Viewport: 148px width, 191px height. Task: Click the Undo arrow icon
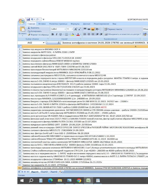click(x=32, y=19)
